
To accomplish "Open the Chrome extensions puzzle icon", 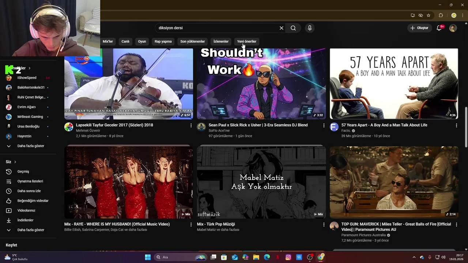I will (x=441, y=15).
